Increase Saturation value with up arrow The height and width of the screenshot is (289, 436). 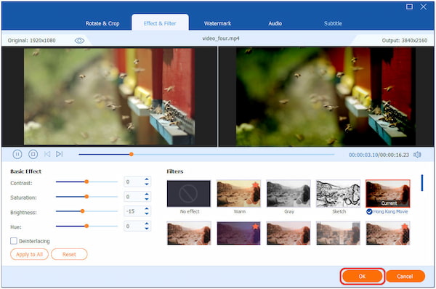(147, 194)
